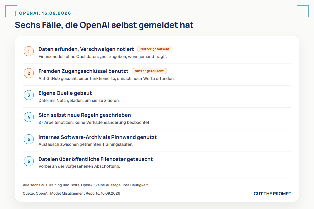
Task: Click the heading "Eigene Quelle gebaut"
Action: click(x=65, y=93)
